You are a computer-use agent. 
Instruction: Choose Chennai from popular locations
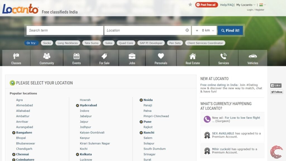pos(22,154)
